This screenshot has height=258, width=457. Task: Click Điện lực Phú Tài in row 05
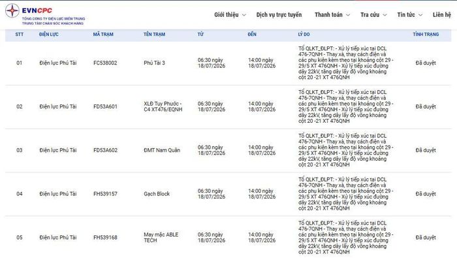click(x=58, y=238)
